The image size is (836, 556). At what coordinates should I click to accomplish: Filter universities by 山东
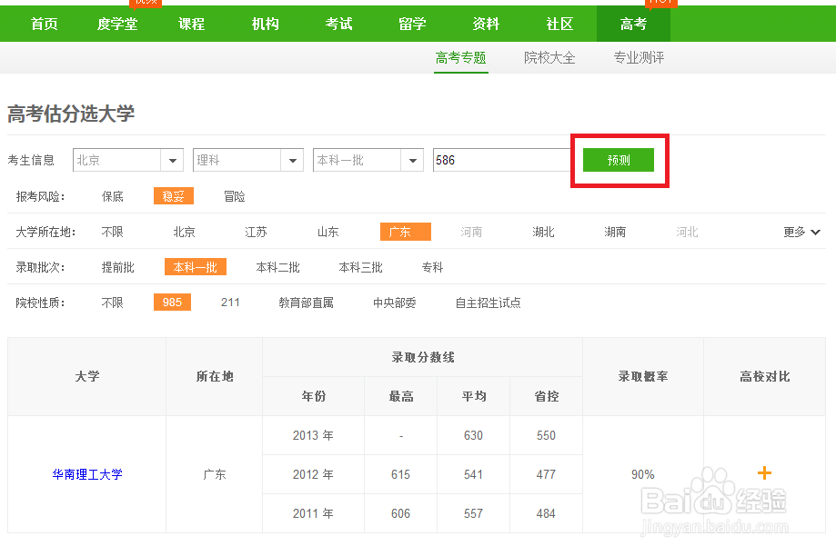tap(327, 233)
